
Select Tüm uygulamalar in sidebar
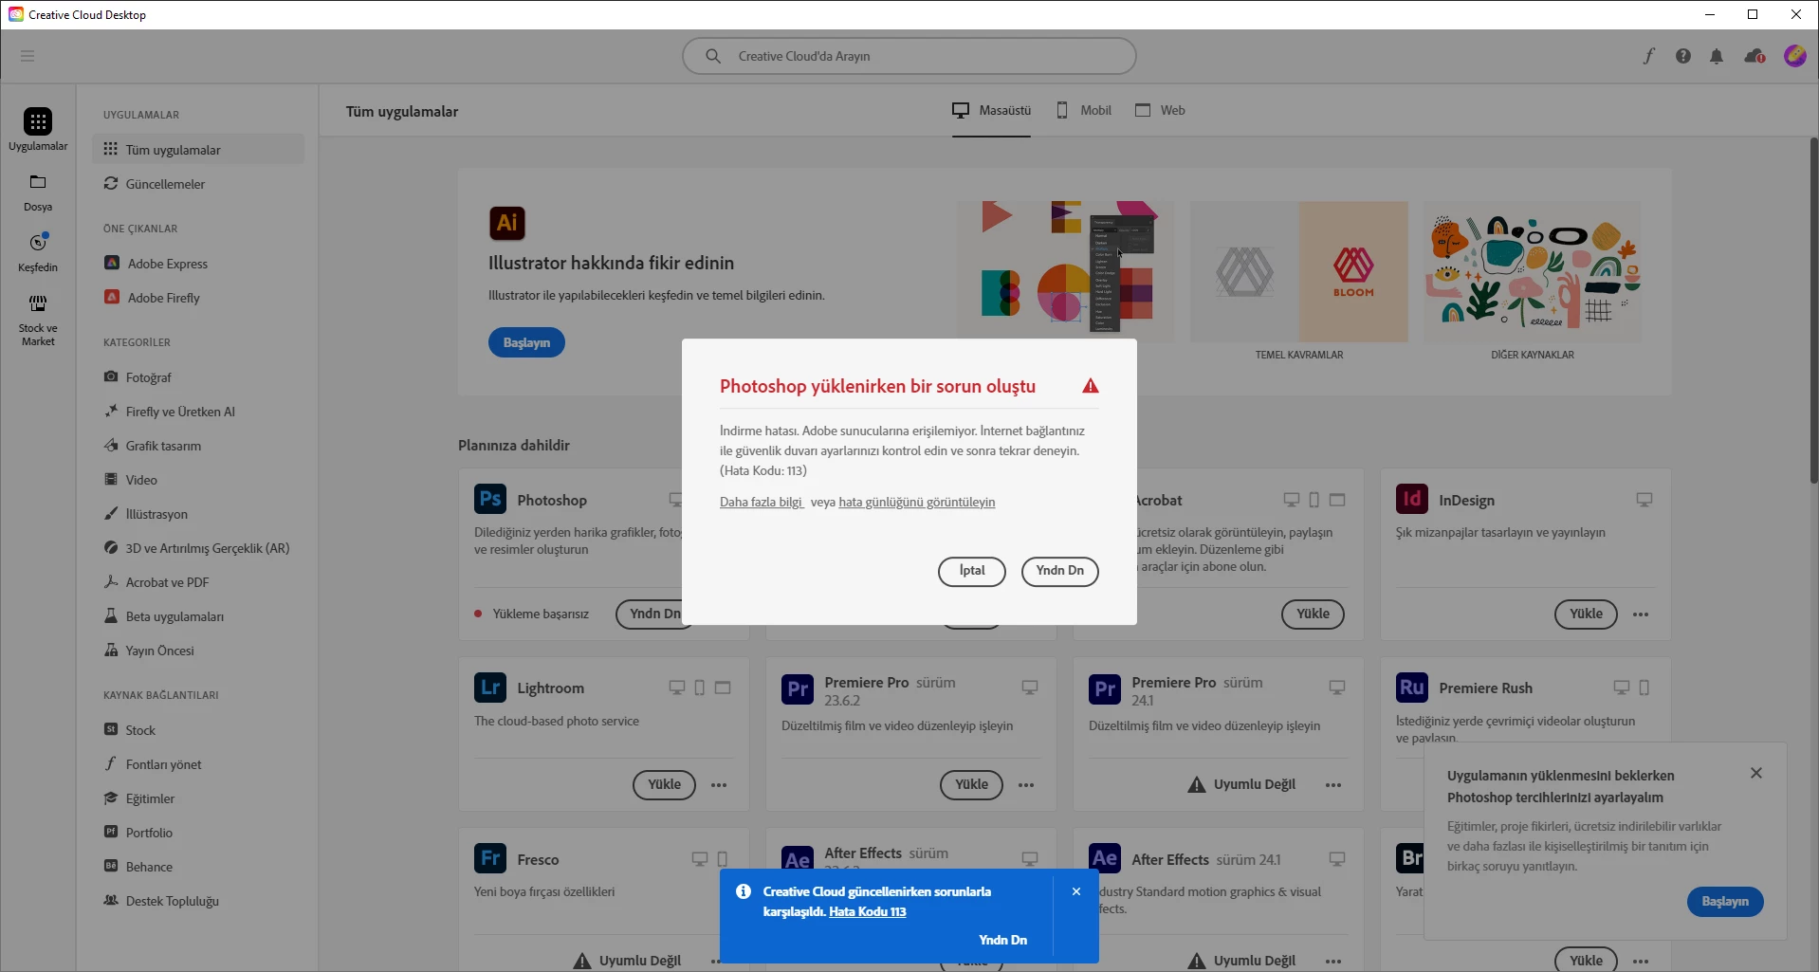point(198,150)
